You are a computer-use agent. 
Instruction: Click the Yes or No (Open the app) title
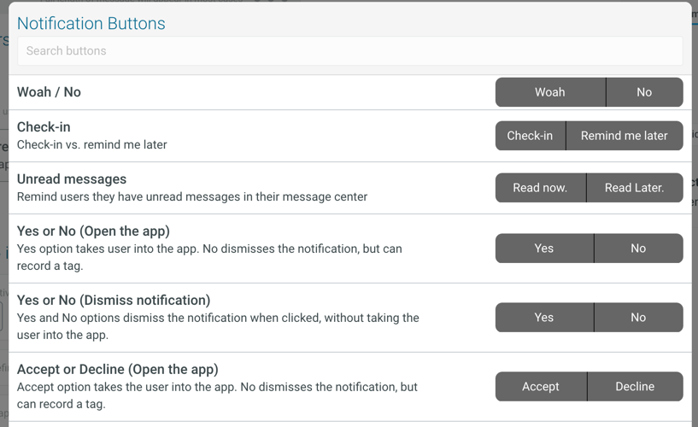click(x=93, y=231)
